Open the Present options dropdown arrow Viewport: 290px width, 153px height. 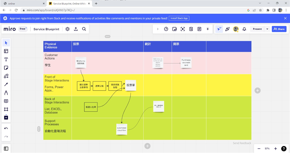[x=268, y=29]
